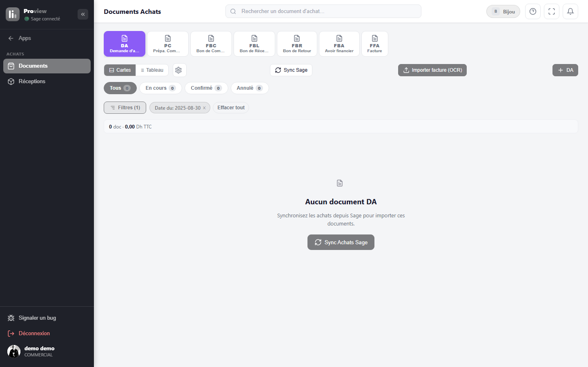
Task: Open display settings gear icon
Action: (178, 70)
